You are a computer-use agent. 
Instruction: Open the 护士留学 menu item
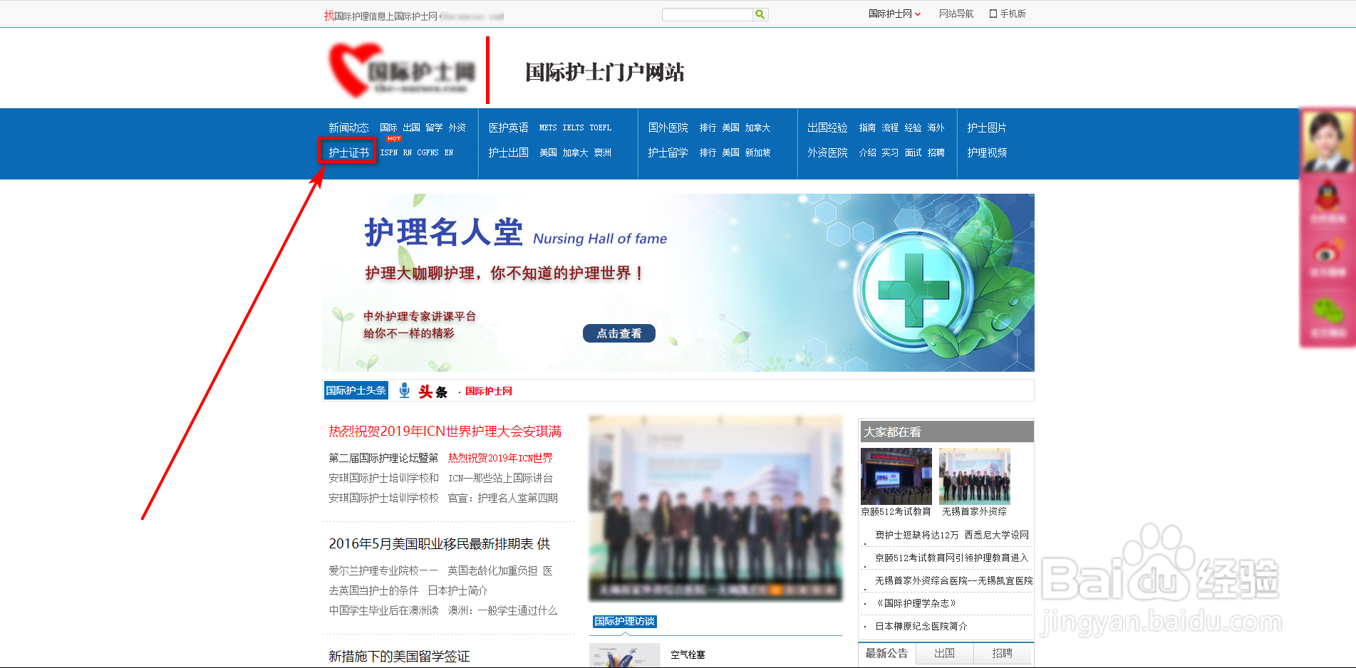(668, 152)
